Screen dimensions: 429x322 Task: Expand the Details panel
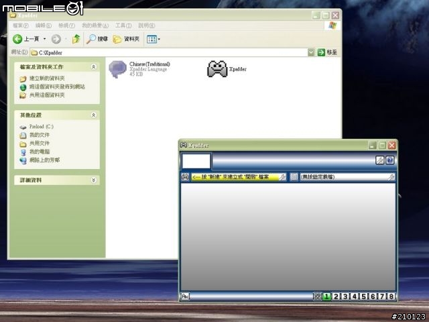(x=94, y=180)
